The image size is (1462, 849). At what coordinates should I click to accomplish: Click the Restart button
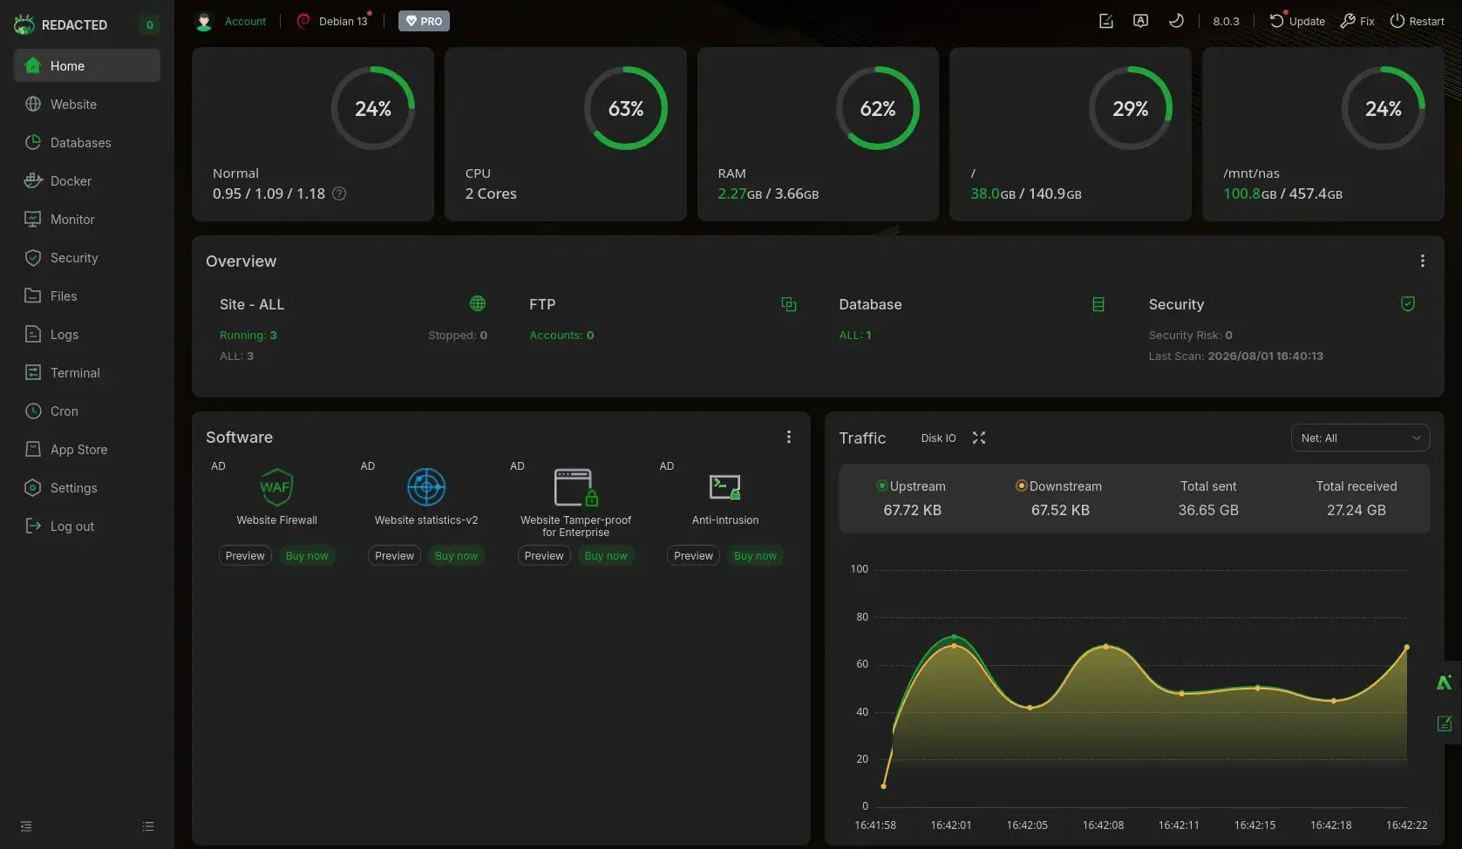click(x=1417, y=21)
